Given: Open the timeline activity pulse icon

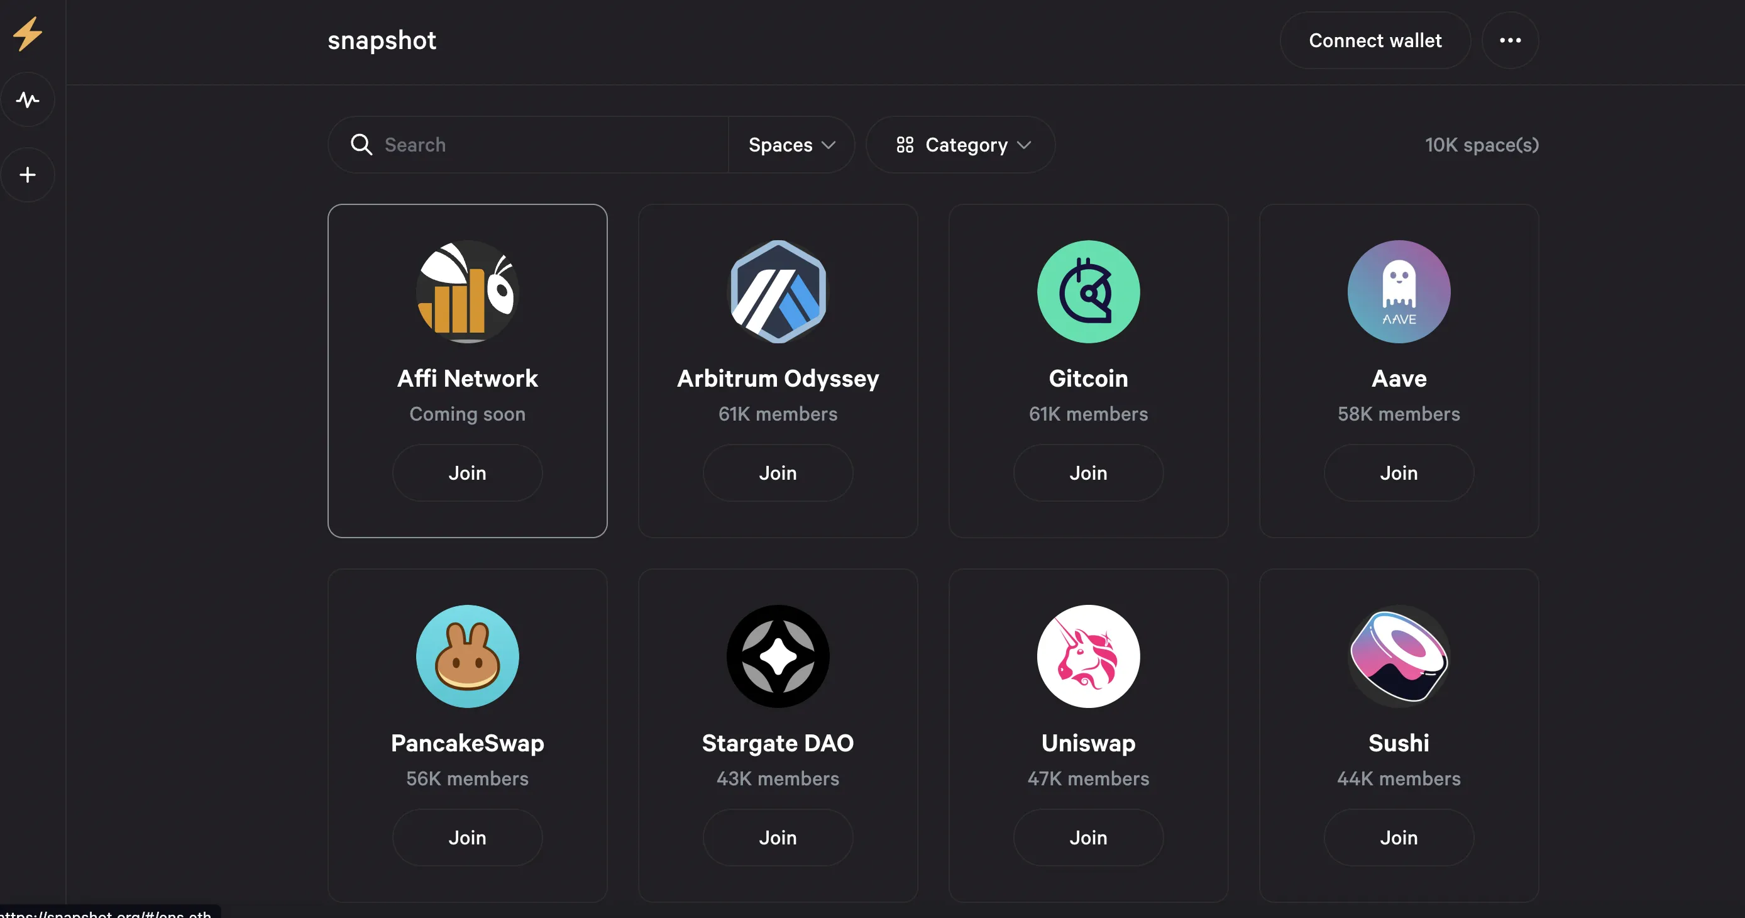Looking at the screenshot, I should (x=28, y=99).
